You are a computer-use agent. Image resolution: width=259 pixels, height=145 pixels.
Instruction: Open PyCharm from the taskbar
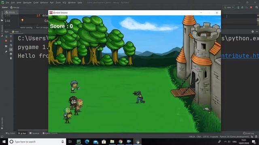pos(79,141)
